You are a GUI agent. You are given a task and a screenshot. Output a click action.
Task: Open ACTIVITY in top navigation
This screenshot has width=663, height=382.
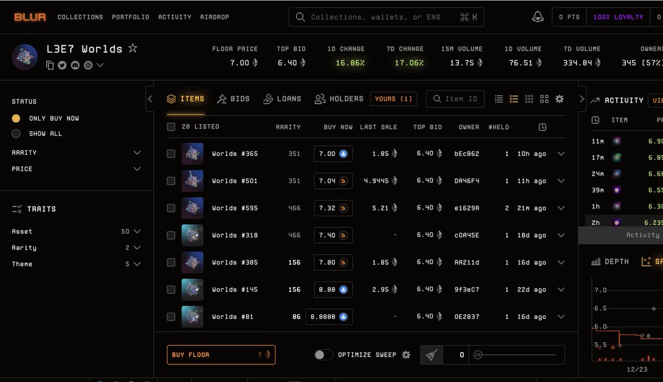pyautogui.click(x=175, y=17)
